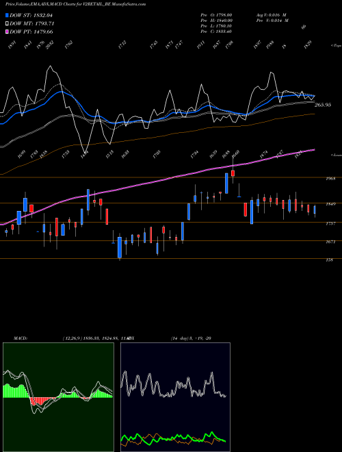Click the MACD: panel heading

[x=21, y=338]
